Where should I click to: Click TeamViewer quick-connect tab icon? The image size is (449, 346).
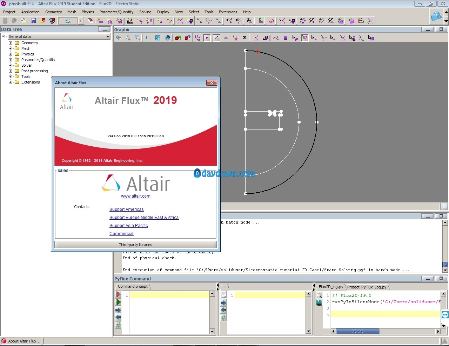pyautogui.click(x=445, y=315)
